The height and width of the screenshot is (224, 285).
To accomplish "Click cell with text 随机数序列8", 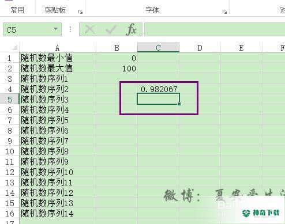I will [58, 151].
